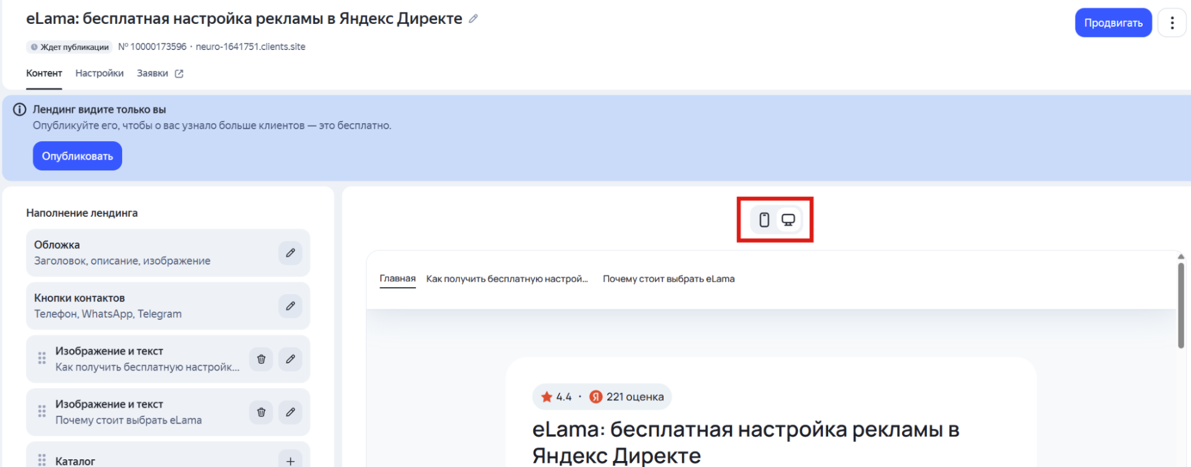The width and height of the screenshot is (1191, 467).
Task: Edit the Кнопки контактов block
Action: click(x=290, y=306)
